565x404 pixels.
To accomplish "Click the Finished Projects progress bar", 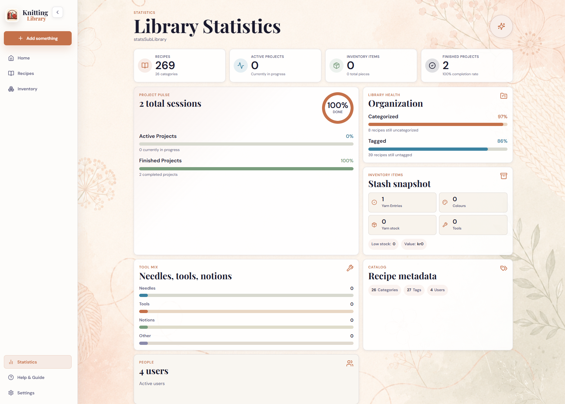I will (x=246, y=169).
